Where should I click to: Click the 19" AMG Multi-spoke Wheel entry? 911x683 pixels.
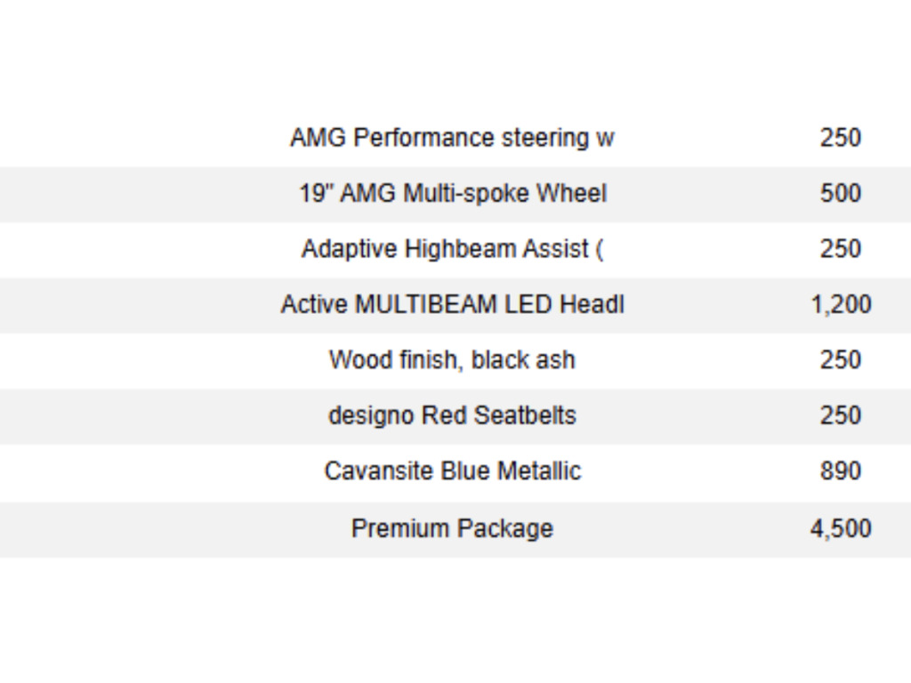click(453, 193)
